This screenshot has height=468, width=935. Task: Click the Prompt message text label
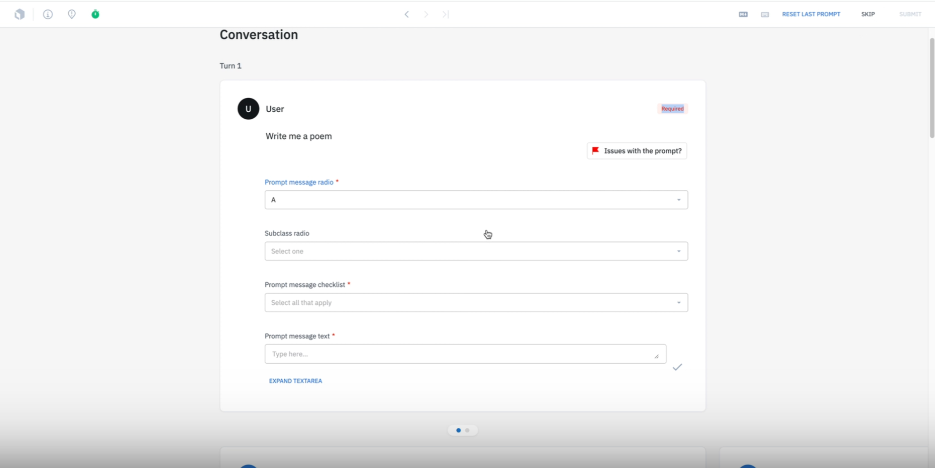(297, 336)
